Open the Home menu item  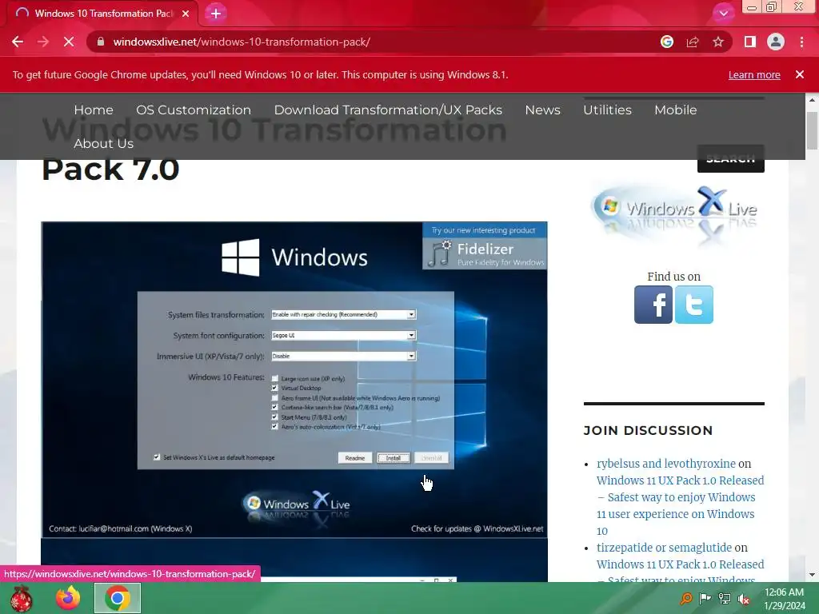(94, 110)
